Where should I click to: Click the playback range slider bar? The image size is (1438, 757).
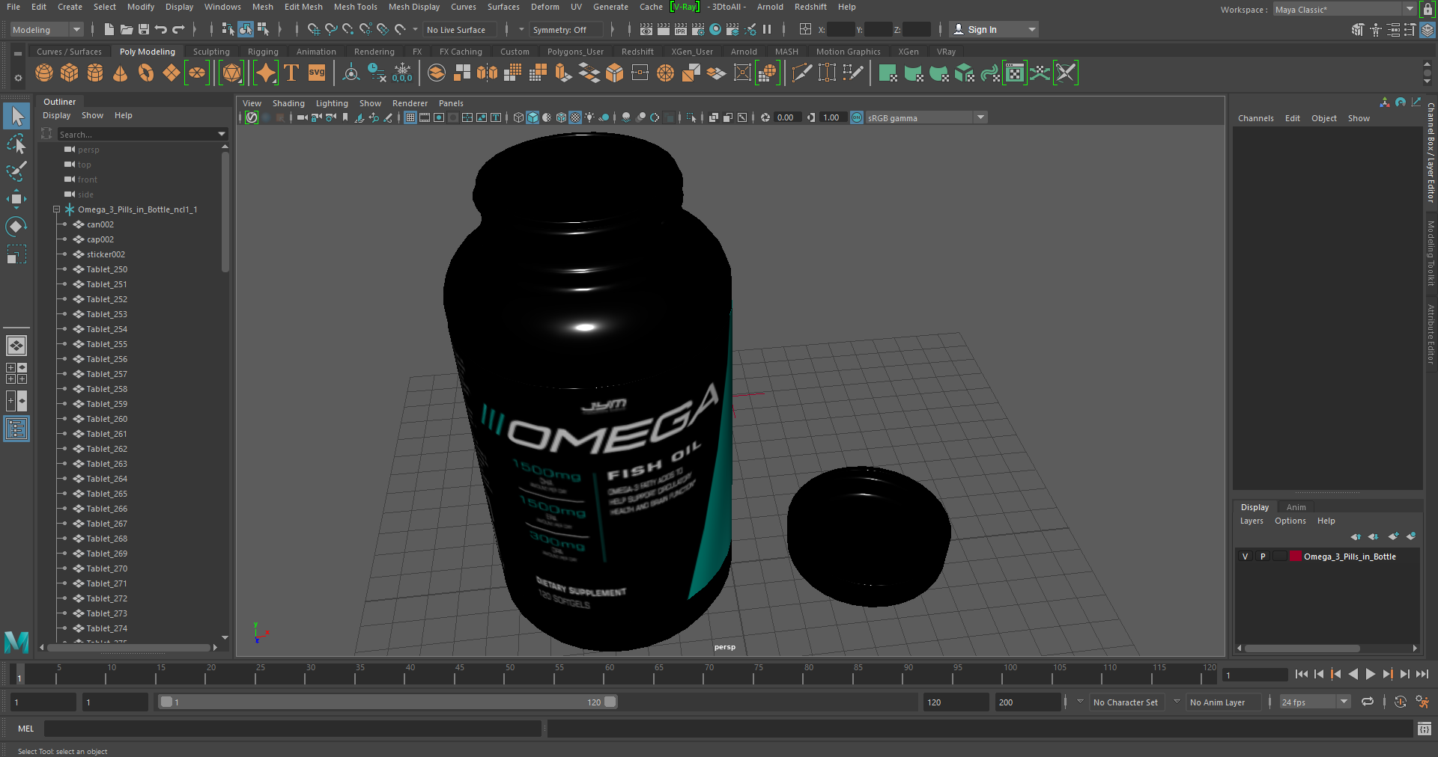coord(389,702)
